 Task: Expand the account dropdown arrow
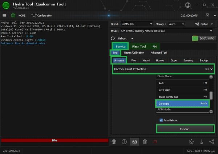(x=215, y=16)
